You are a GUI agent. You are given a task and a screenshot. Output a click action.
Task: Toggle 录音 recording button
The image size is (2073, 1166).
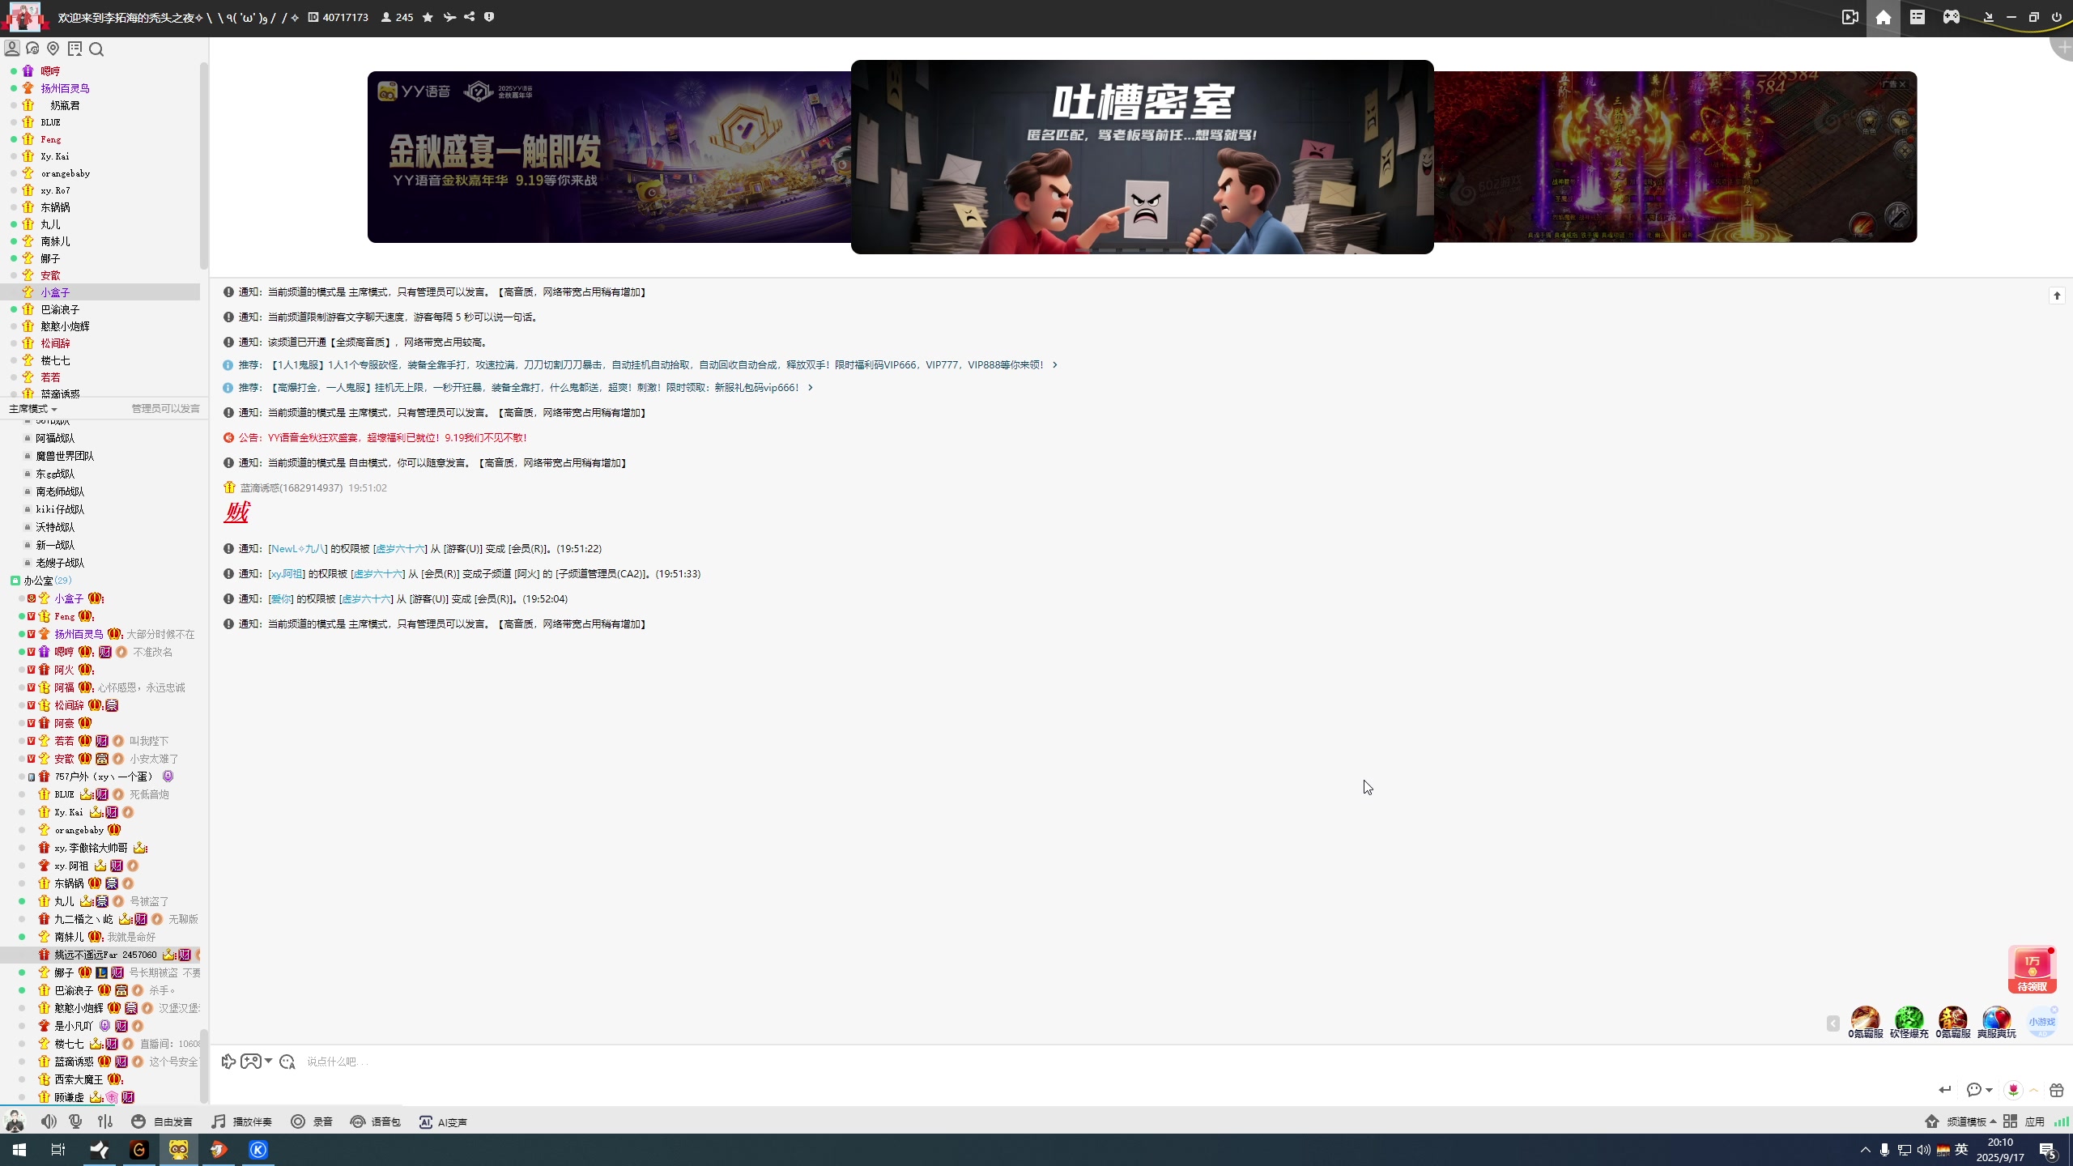312,1121
